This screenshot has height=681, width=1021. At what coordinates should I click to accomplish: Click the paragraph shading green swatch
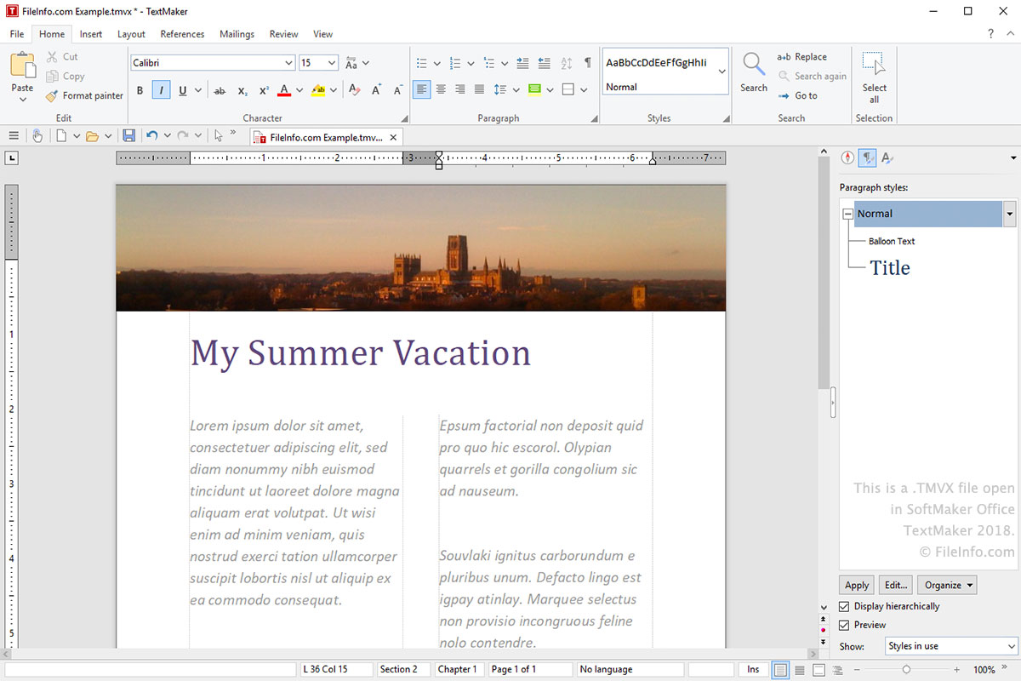click(x=534, y=89)
